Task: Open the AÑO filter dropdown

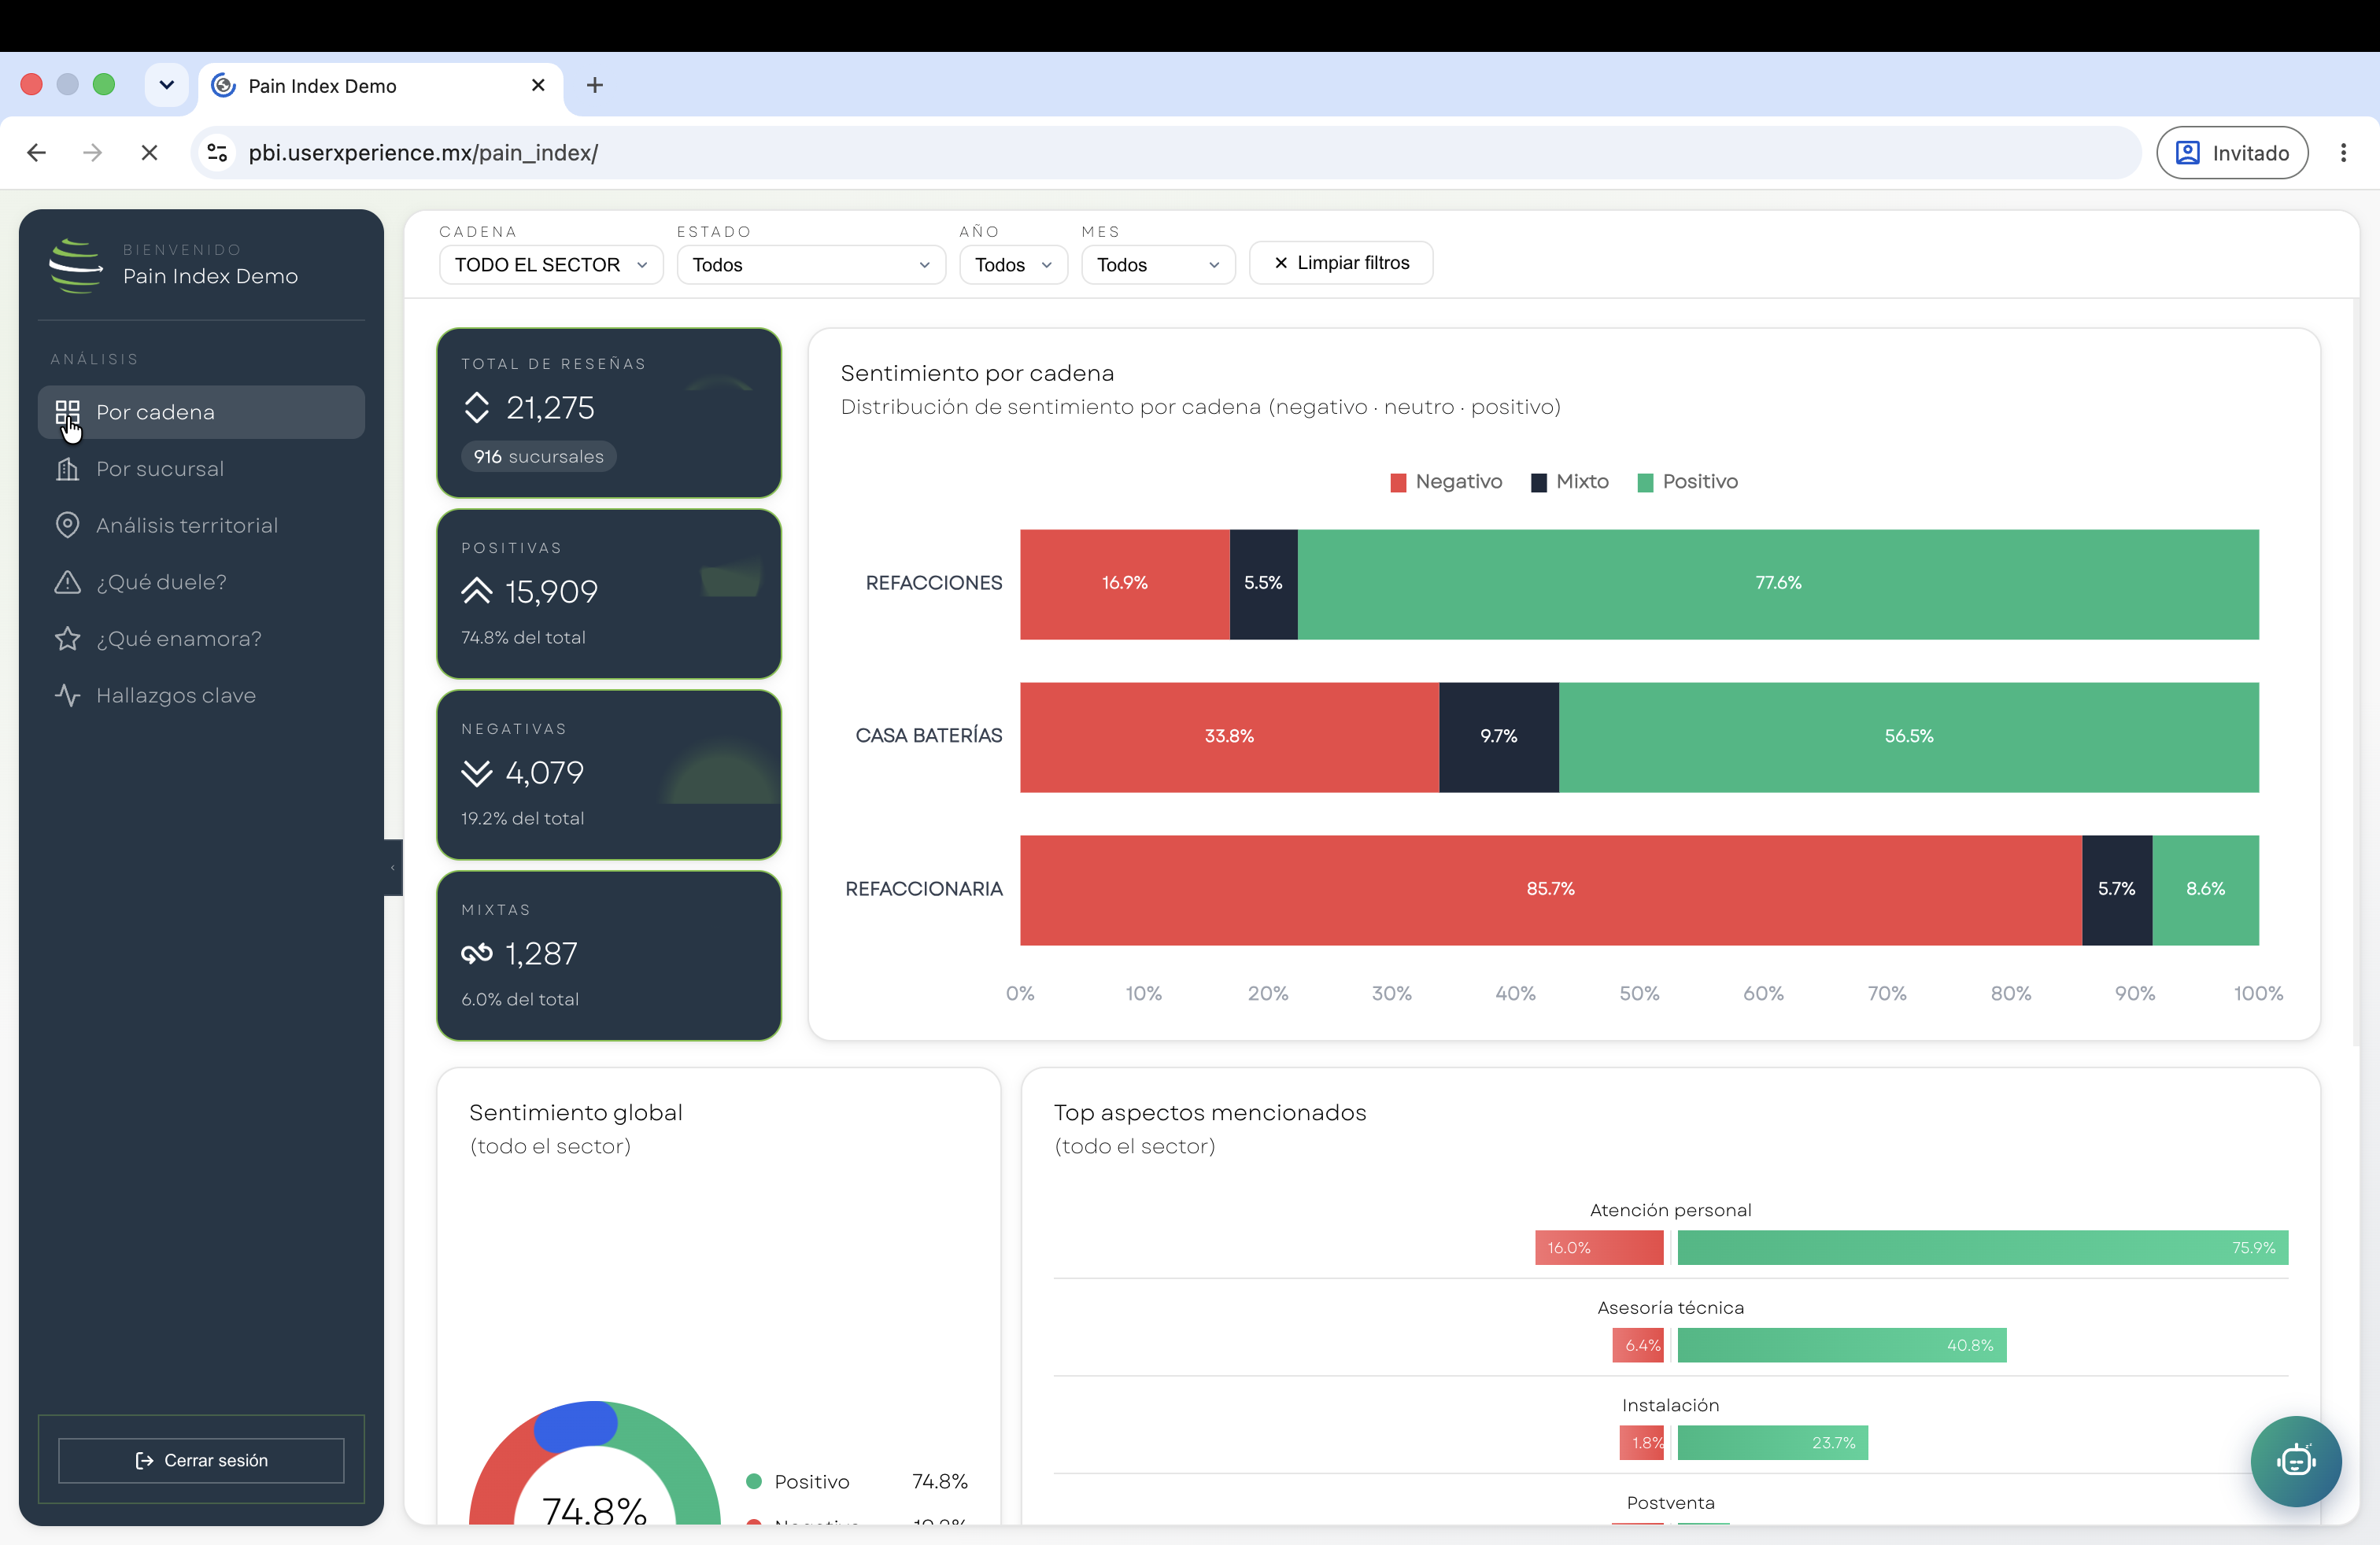Action: pos(1013,265)
